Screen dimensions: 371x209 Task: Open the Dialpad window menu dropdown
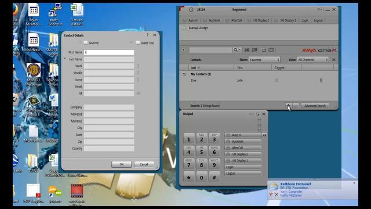pos(252,114)
